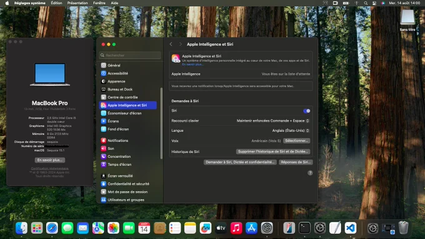Go back with the navigation arrow
425x239 pixels.
click(x=171, y=44)
